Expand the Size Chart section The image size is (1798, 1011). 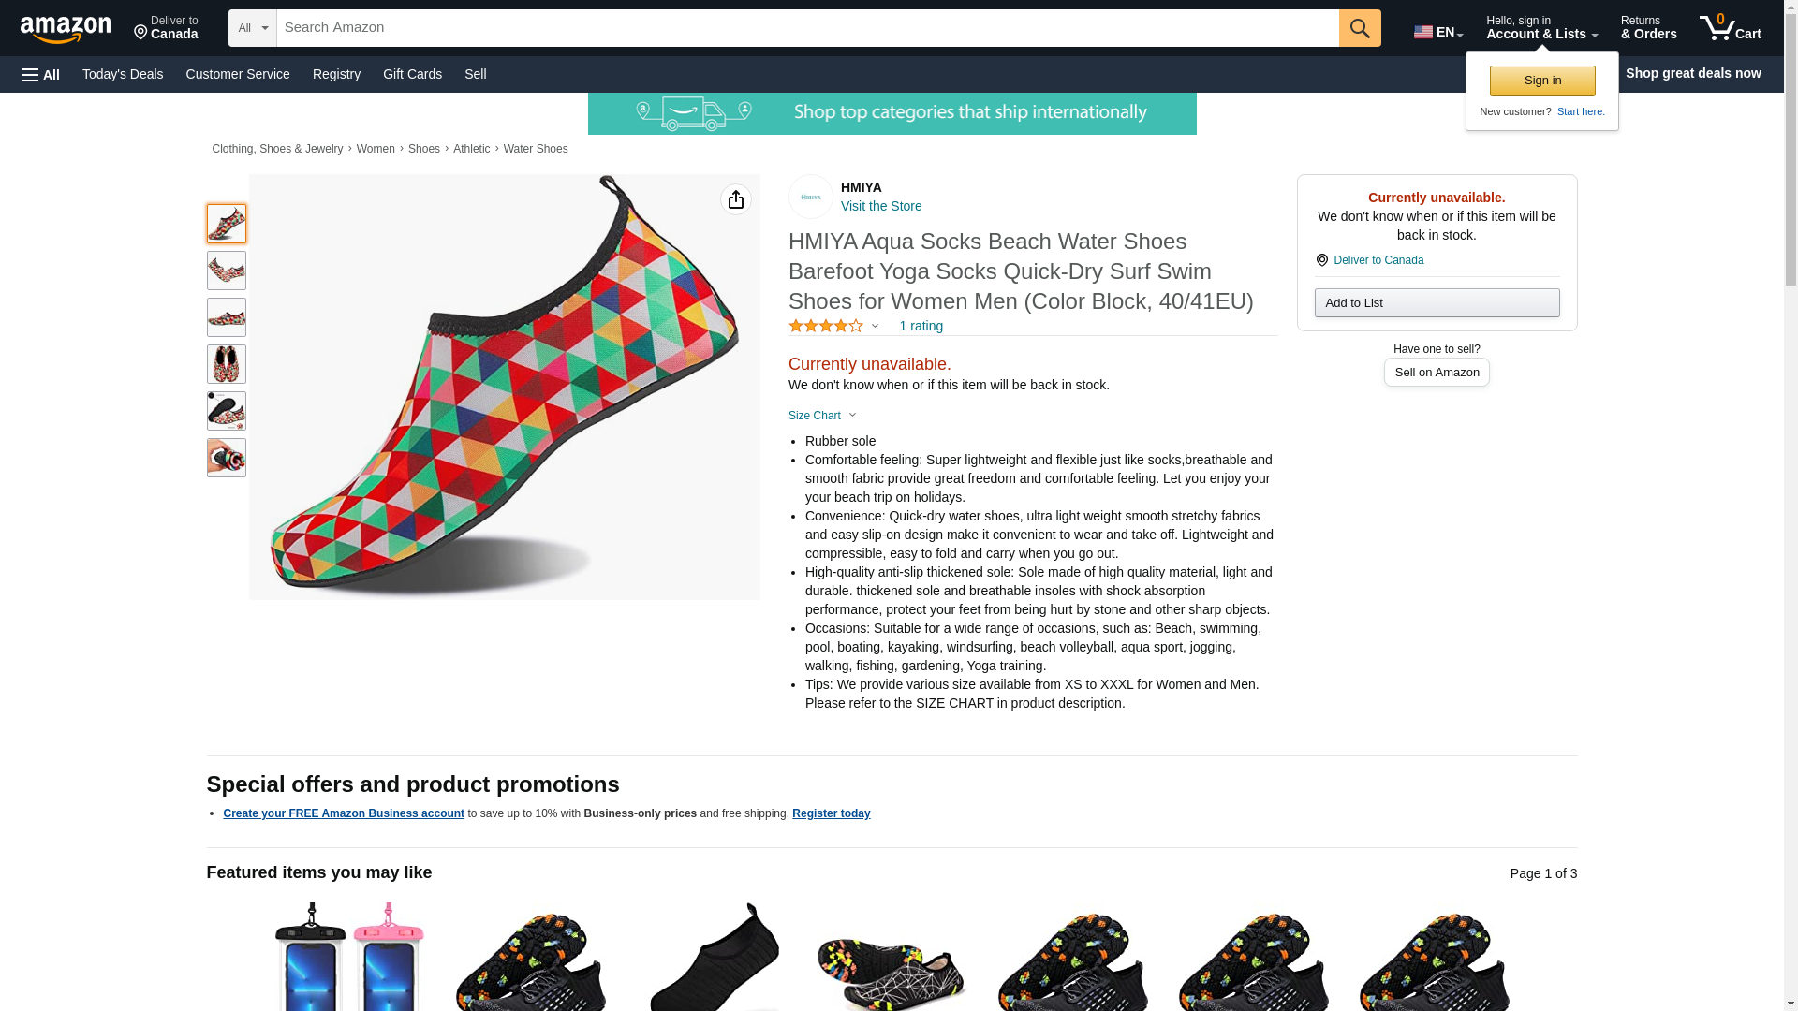822,416
